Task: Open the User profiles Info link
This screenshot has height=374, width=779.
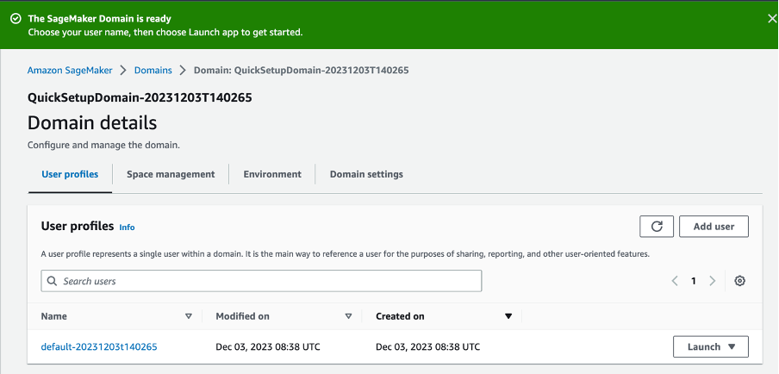Action: point(127,228)
